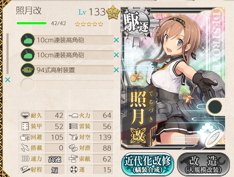Click the dark reinforcement expansion slot circle
The image size is (234, 177).
tap(215, 107)
